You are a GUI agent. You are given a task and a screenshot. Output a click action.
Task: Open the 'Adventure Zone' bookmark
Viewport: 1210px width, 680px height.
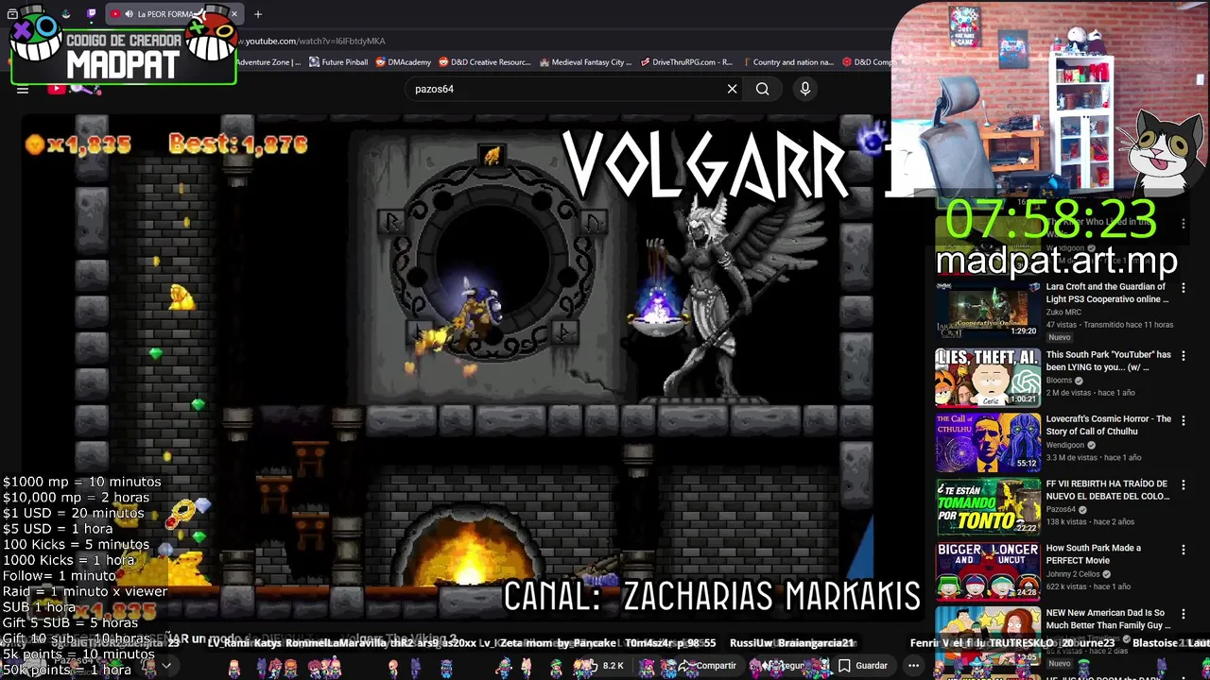coord(268,62)
